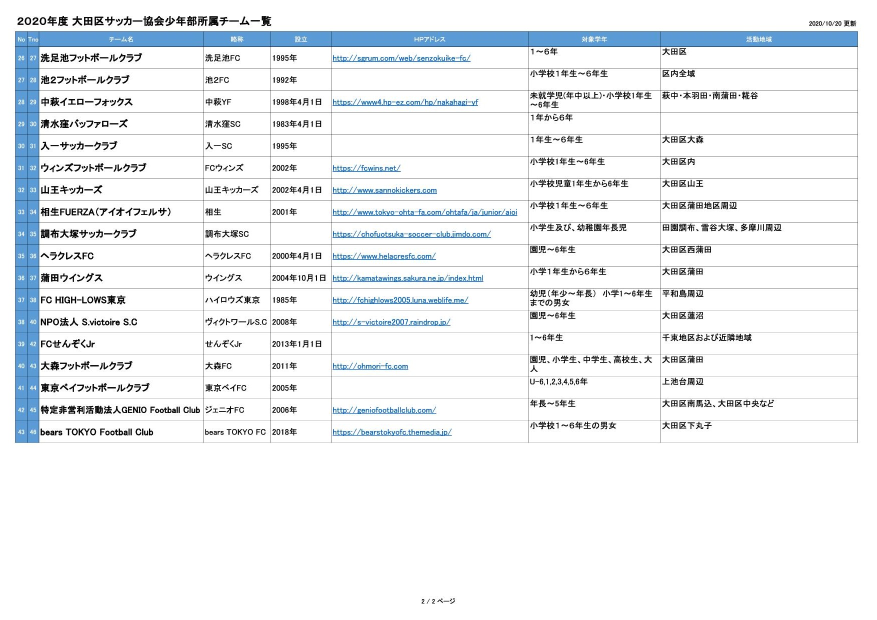The image size is (877, 620).
Task: Click the 対象学年 column header
Action: pyautogui.click(x=593, y=39)
